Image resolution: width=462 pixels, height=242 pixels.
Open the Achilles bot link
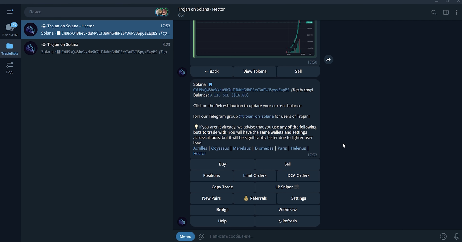(200, 148)
